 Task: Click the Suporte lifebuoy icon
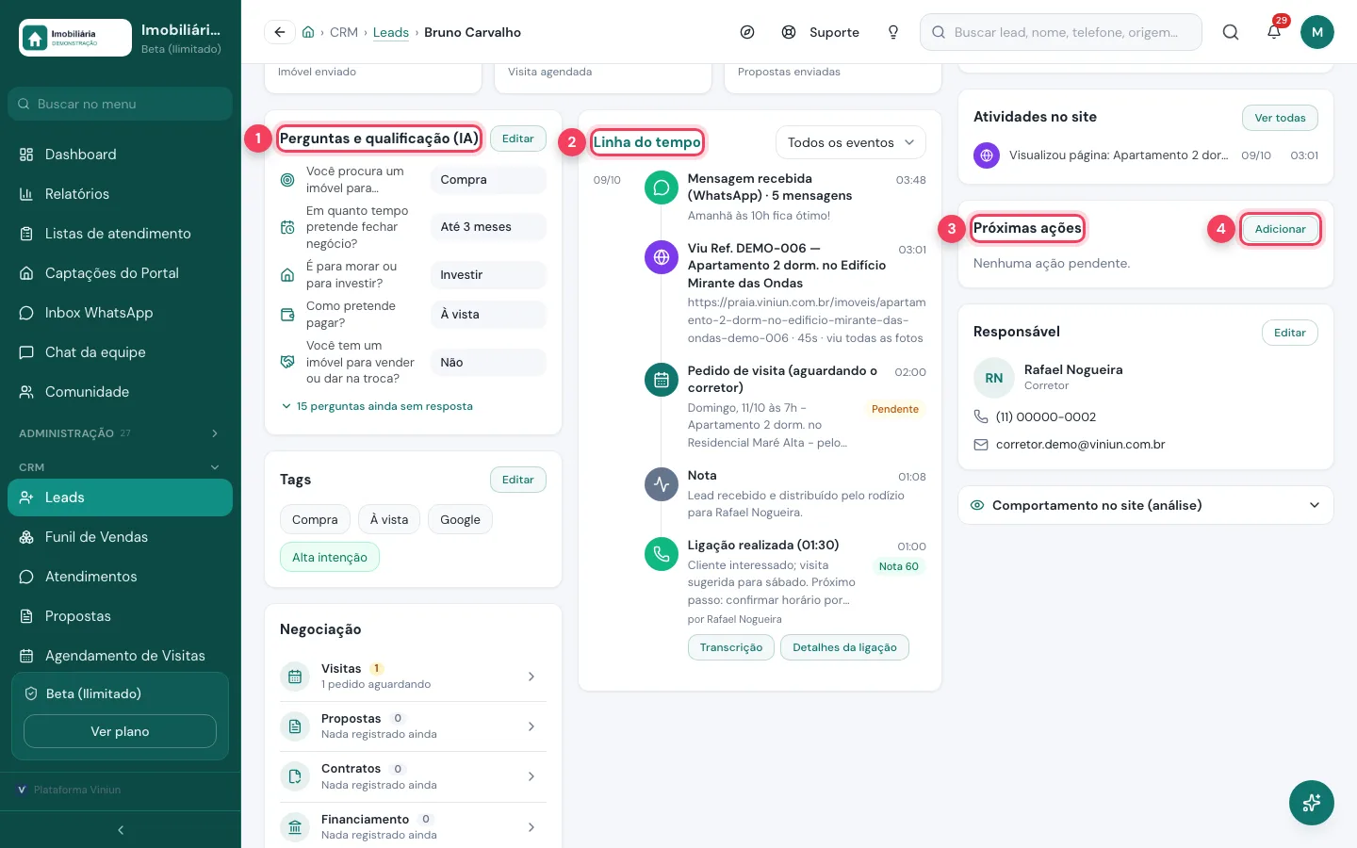click(x=789, y=32)
